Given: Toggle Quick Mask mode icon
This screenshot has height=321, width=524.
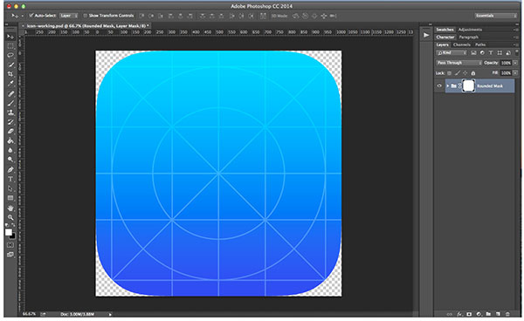Looking at the screenshot, I should [x=10, y=245].
